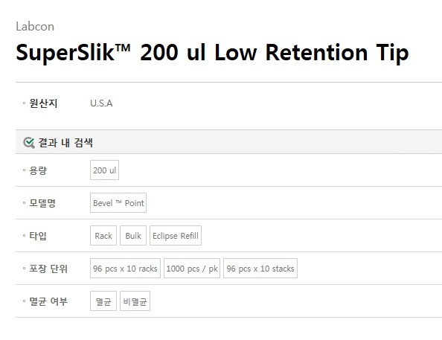This screenshot has width=442, height=340.
Task: Click the 용량 row label
Action: coord(38,170)
